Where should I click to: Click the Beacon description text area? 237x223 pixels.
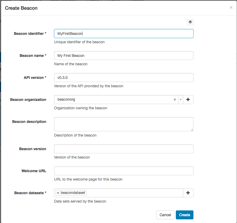[123, 124]
